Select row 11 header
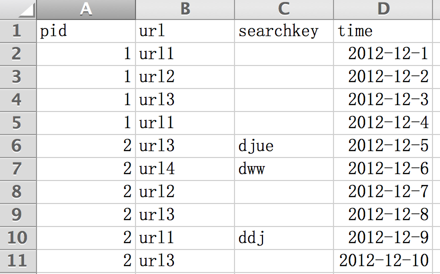 coord(18,261)
